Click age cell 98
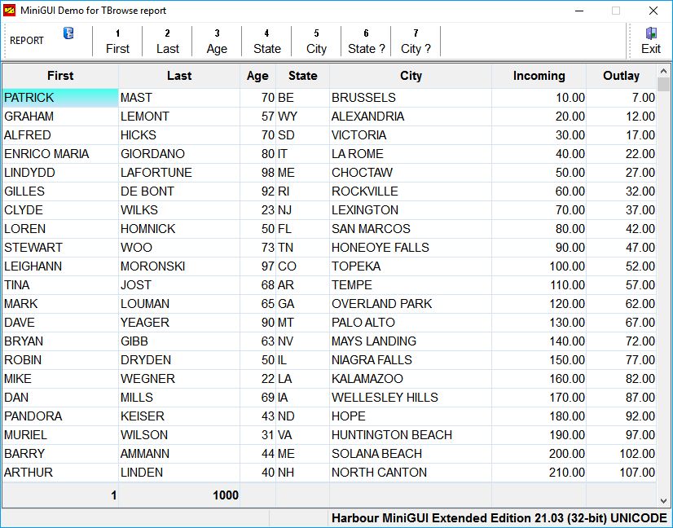Screen dimensions: 673x528 [257, 173]
